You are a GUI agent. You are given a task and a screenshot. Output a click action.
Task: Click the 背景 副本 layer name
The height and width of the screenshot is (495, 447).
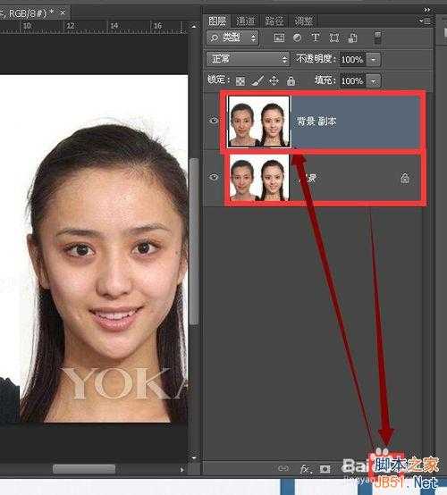(316, 122)
